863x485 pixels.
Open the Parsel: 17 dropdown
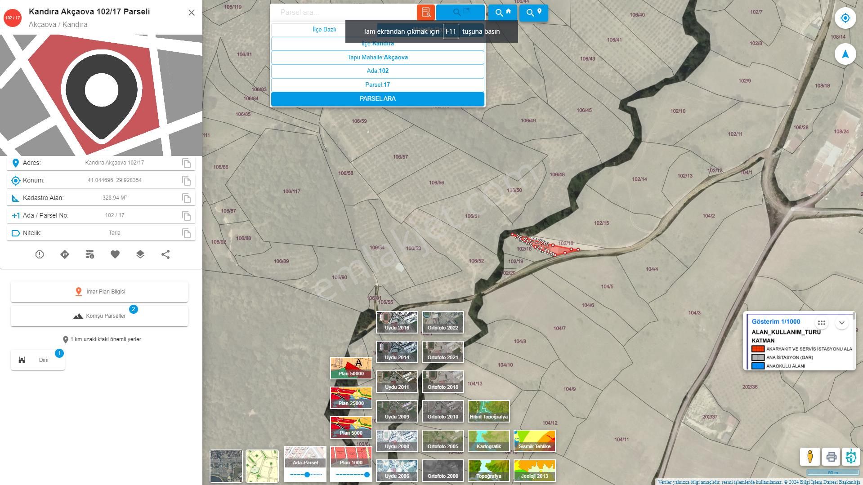click(x=378, y=85)
